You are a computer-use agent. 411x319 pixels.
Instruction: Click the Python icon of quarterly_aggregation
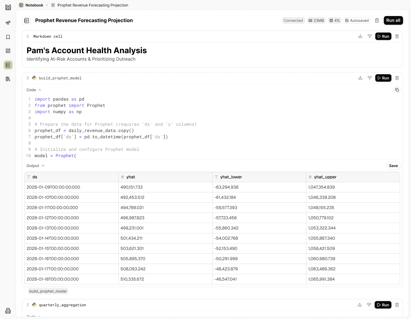click(x=34, y=305)
